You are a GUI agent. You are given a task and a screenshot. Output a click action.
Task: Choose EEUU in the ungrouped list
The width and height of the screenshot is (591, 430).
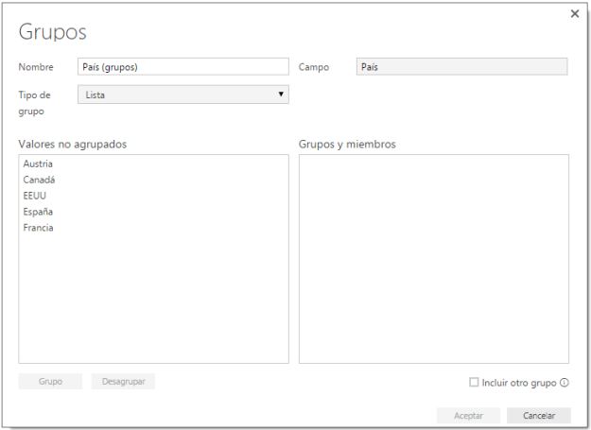pos(35,196)
